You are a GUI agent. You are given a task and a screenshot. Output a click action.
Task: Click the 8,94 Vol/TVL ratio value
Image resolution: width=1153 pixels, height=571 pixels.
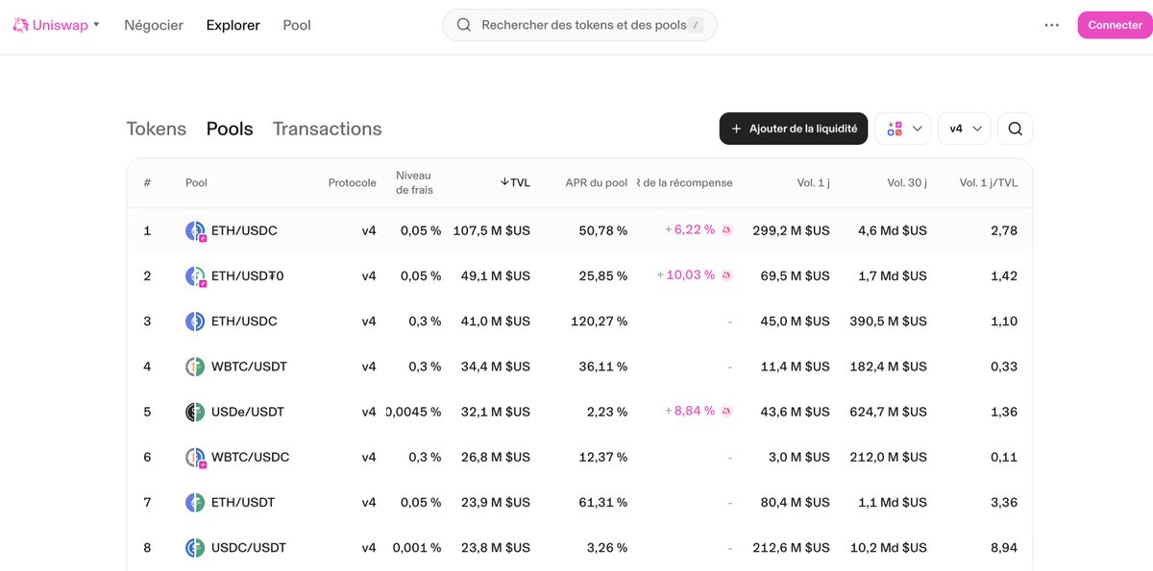click(1004, 548)
